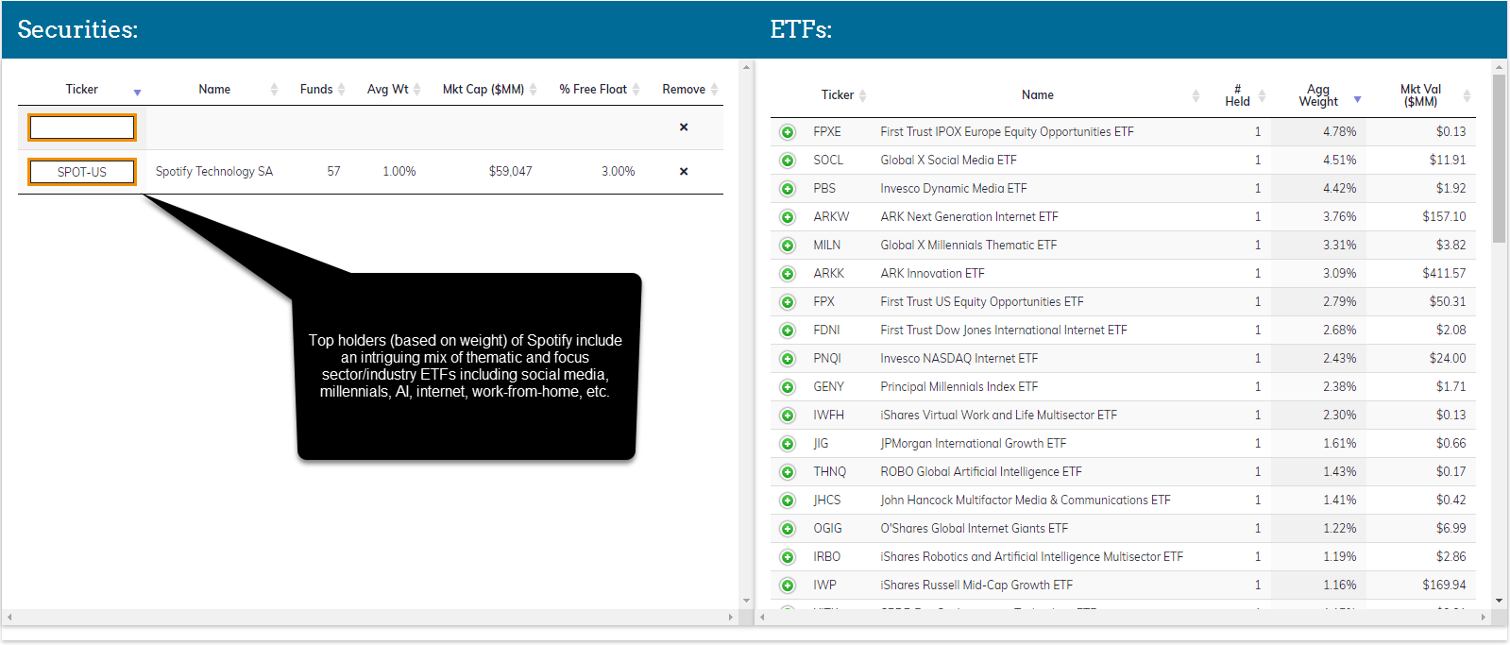Click ROBO Global Artificial Intelligence ETF name
Image resolution: width=1510 pixels, height=645 pixels.
tap(981, 472)
